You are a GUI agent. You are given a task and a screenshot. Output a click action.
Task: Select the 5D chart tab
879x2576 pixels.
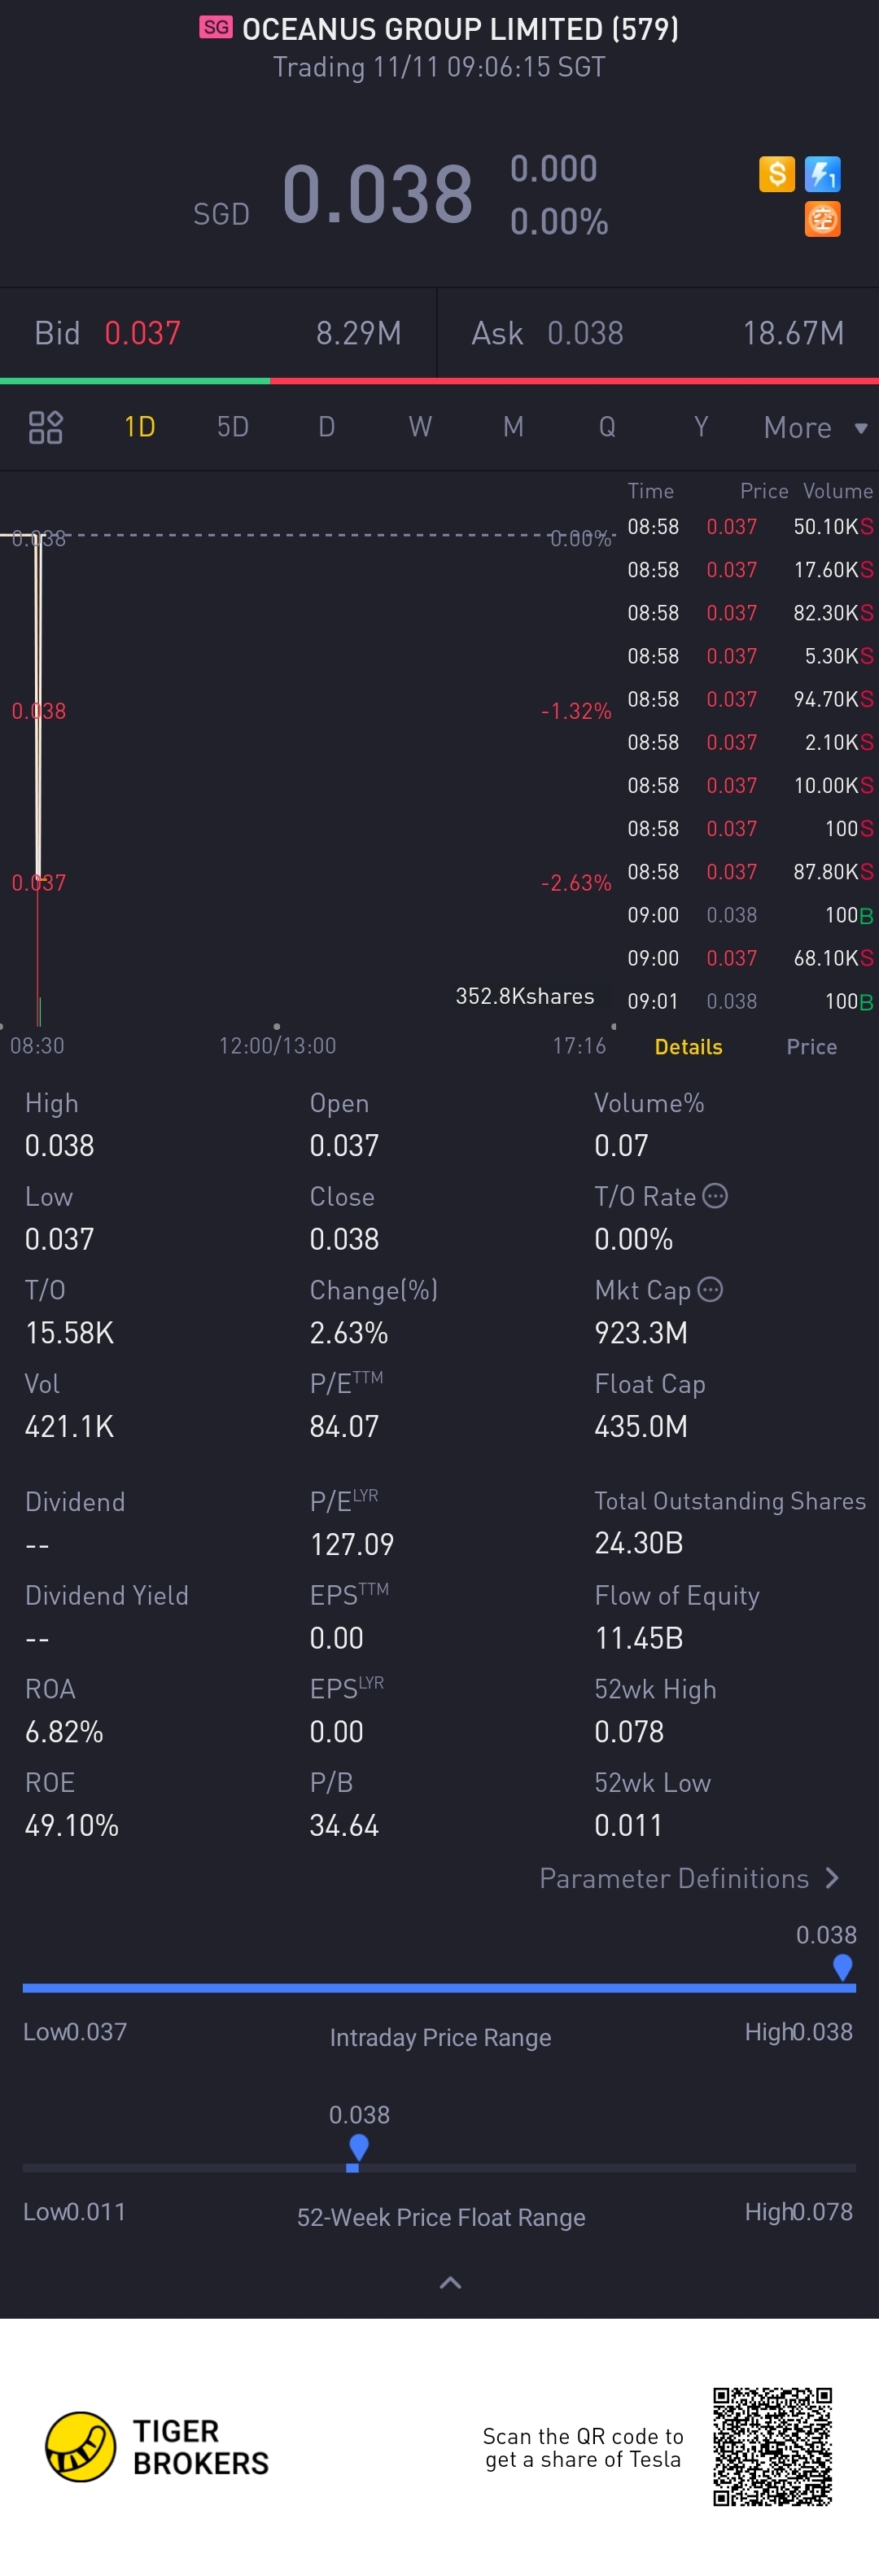coord(233,427)
